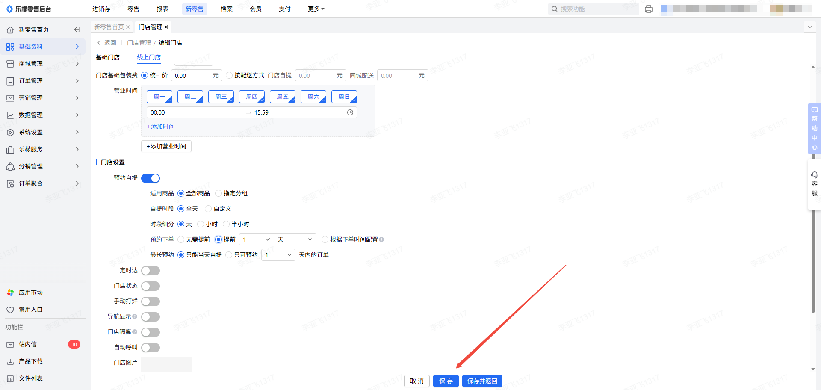
Task: Open the 站内信 mail icon
Action: (10, 344)
